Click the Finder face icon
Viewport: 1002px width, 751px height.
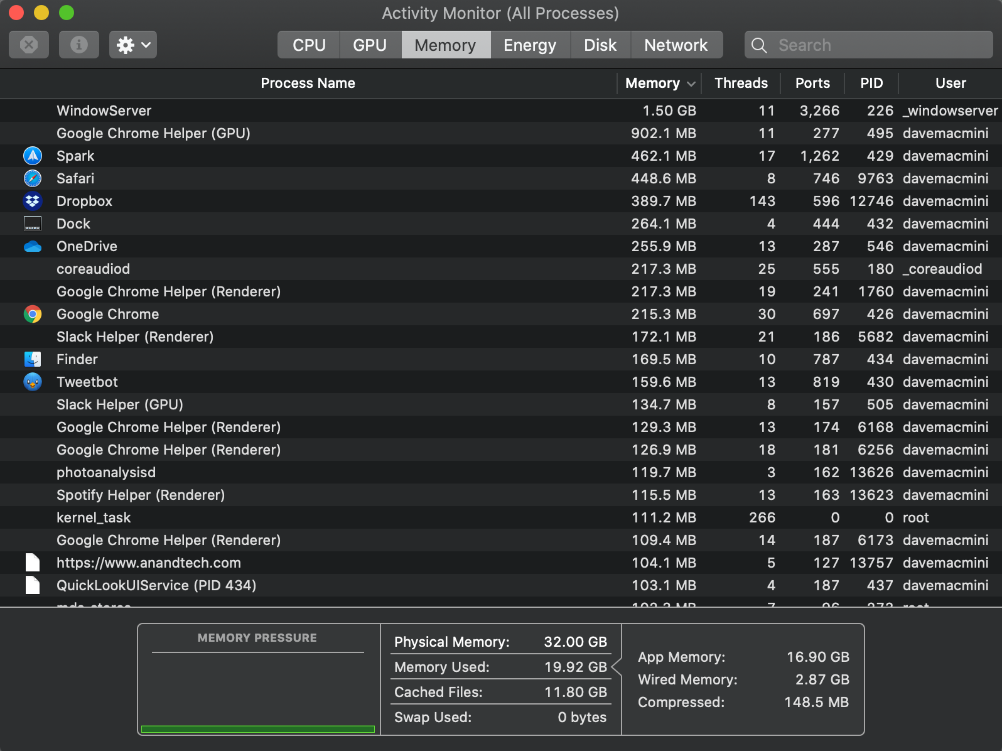33,359
